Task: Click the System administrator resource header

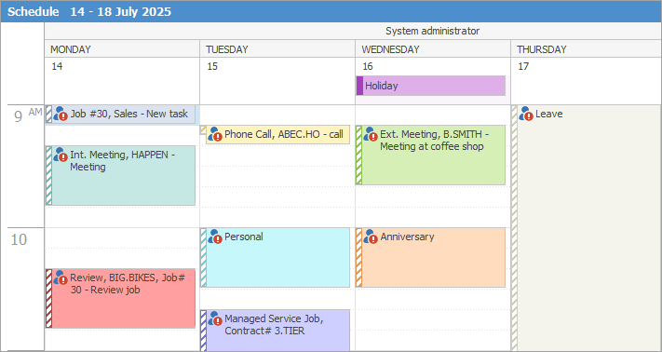Action: coord(353,31)
